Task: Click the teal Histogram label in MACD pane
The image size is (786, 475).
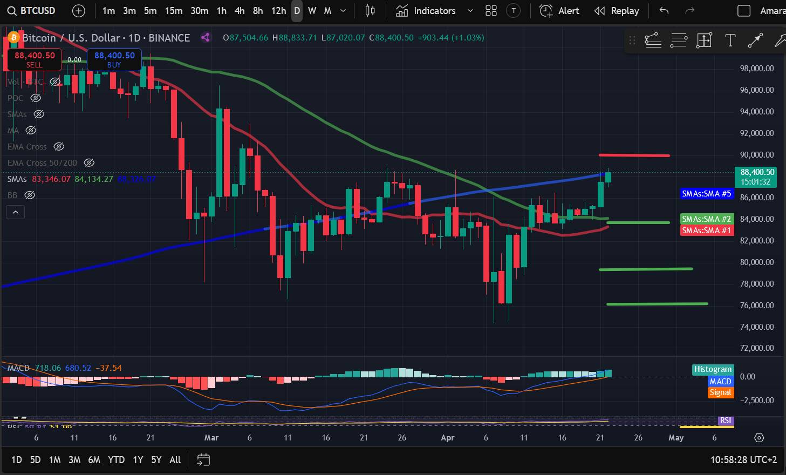Action: pyautogui.click(x=713, y=369)
